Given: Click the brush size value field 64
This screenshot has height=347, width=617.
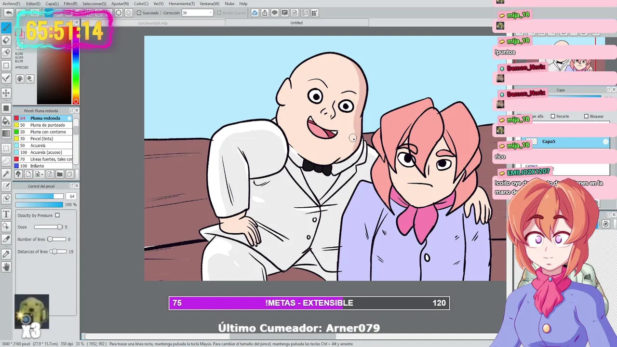Looking at the screenshot, I should tap(72, 196).
